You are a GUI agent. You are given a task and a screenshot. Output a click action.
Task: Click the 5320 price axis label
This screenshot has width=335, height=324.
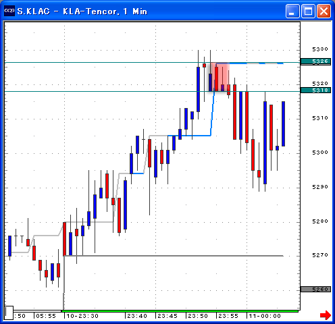point(320,84)
